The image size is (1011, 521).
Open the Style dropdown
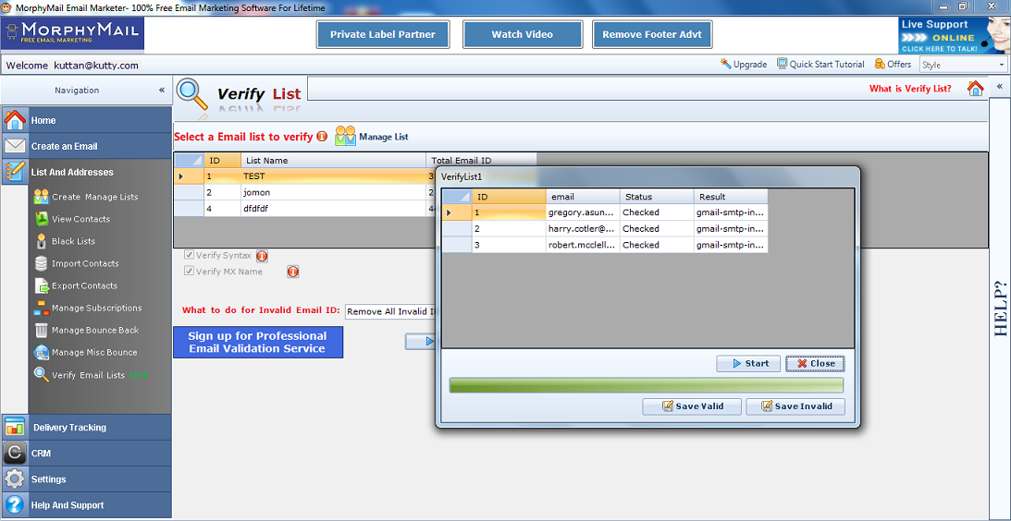[963, 65]
